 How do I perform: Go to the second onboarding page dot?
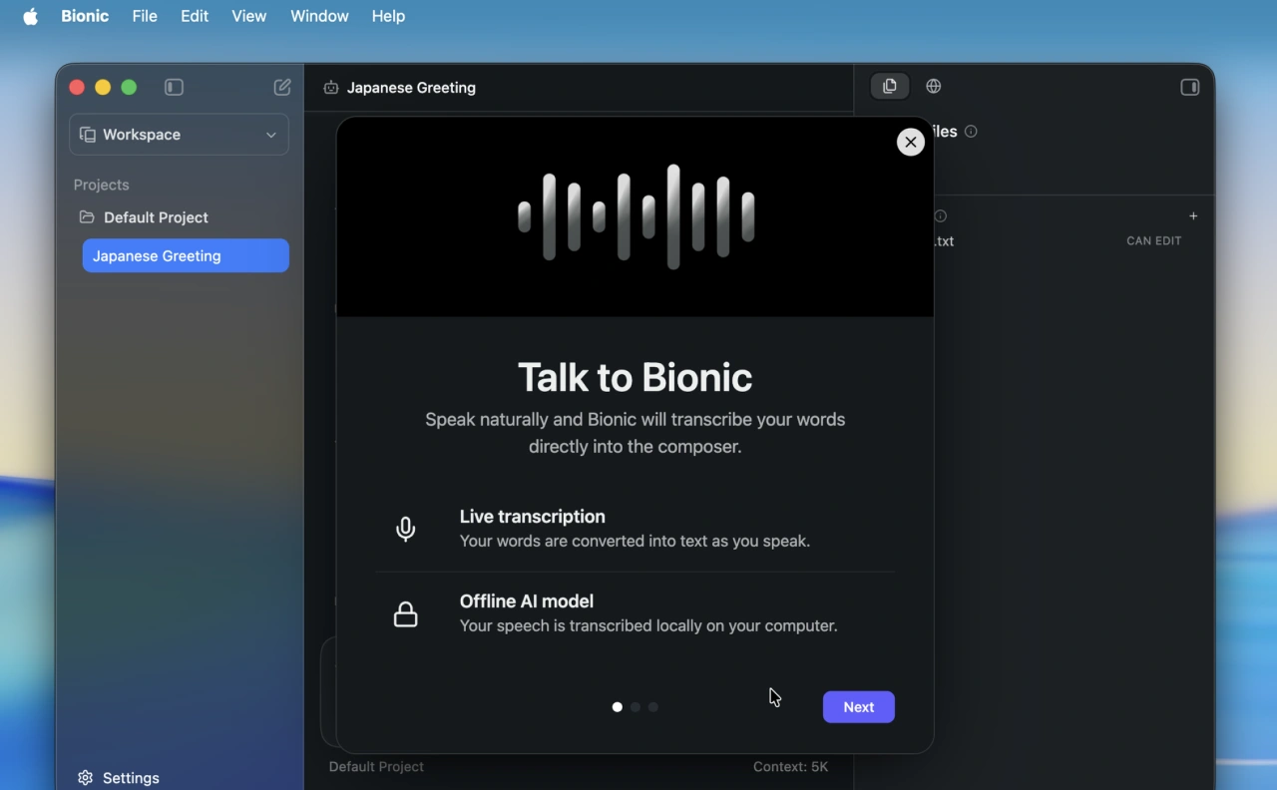[x=636, y=707]
